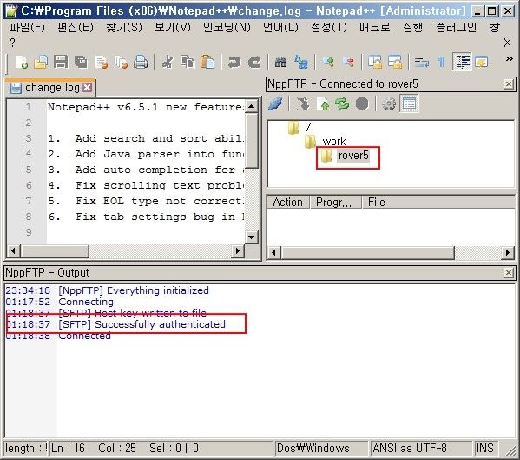Toggle synchronized vertical scrolling icon
The image size is (520, 460).
tap(375, 62)
